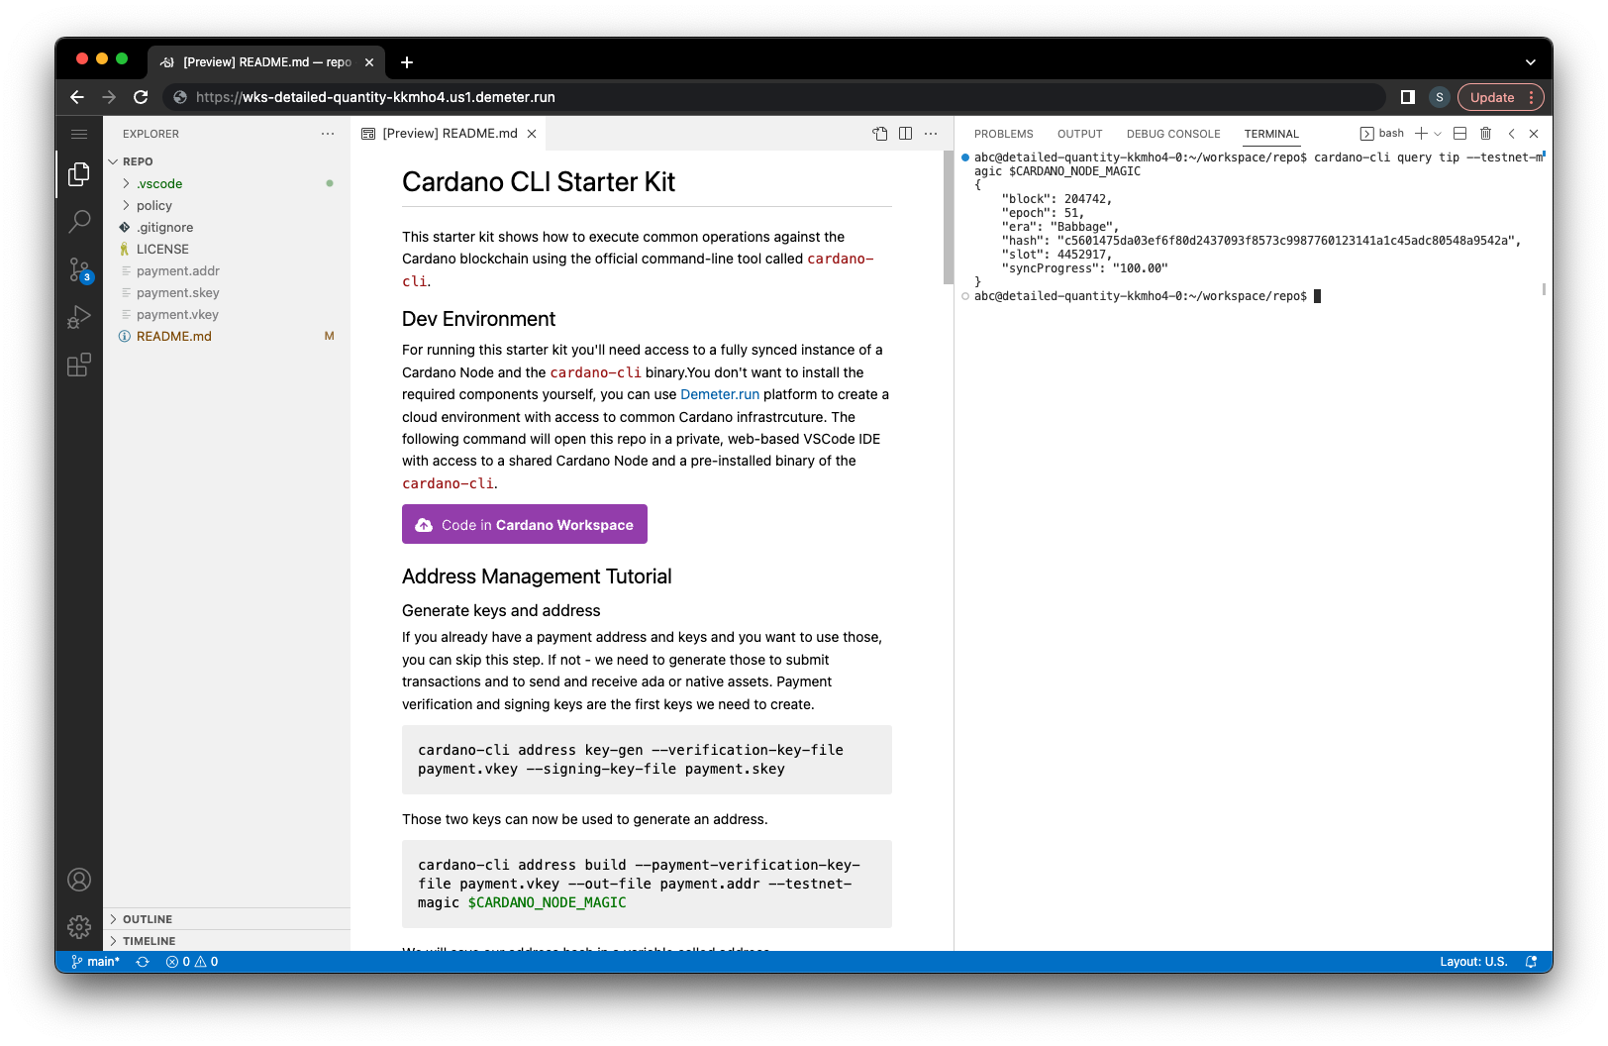Go back in the browser
The height and width of the screenshot is (1046, 1608).
[77, 97]
